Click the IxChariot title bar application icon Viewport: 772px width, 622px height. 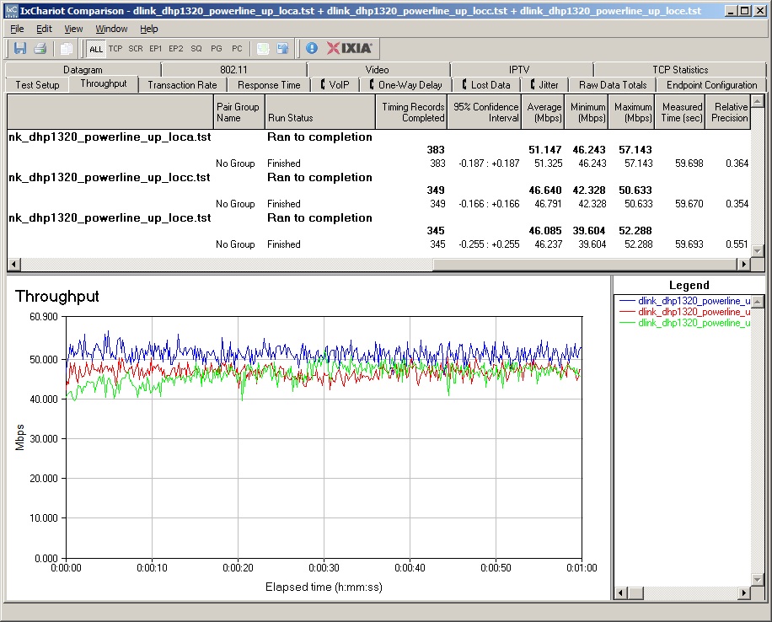10,10
